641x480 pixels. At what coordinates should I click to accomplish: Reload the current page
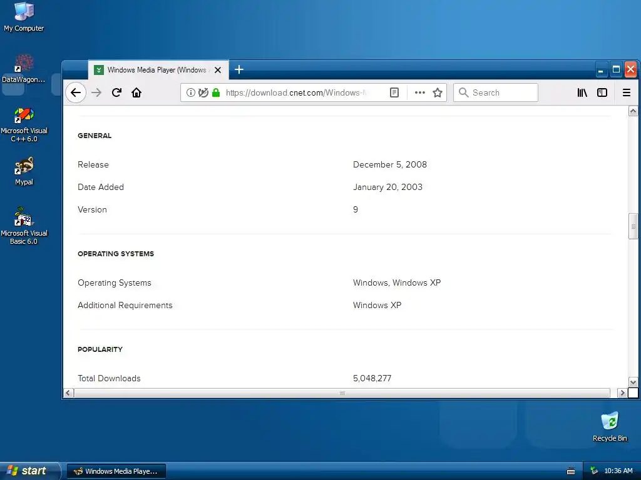click(116, 92)
